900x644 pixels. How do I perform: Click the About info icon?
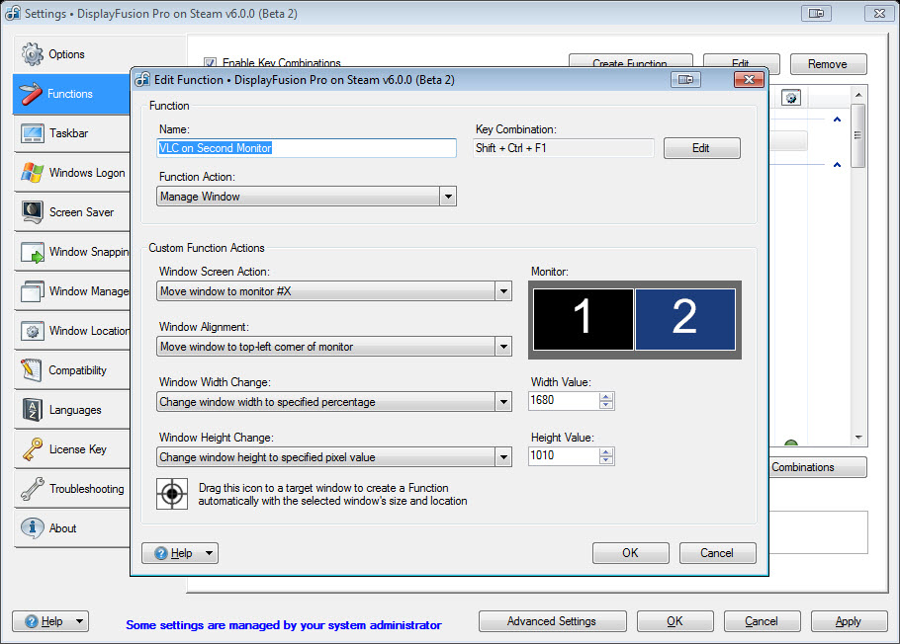[x=33, y=528]
